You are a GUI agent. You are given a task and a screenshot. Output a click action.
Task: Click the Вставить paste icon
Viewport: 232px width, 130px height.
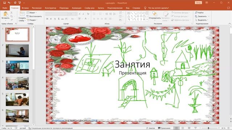pos(6,14)
